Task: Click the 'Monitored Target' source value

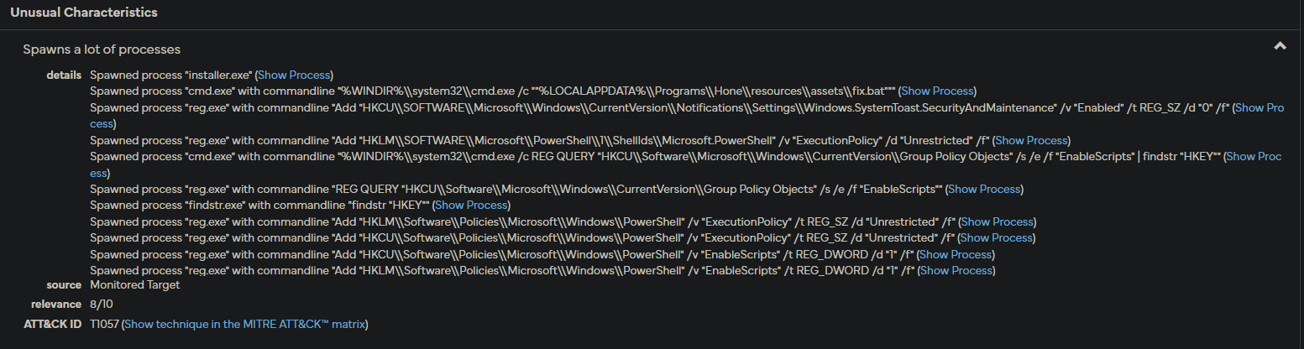Action: point(134,285)
